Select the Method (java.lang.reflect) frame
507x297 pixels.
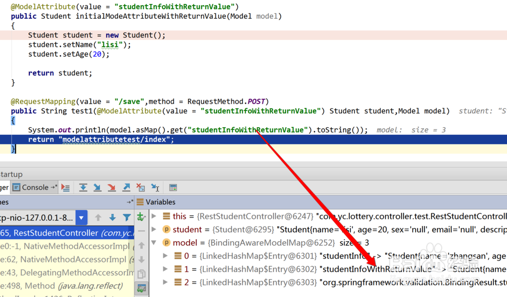tap(67, 286)
